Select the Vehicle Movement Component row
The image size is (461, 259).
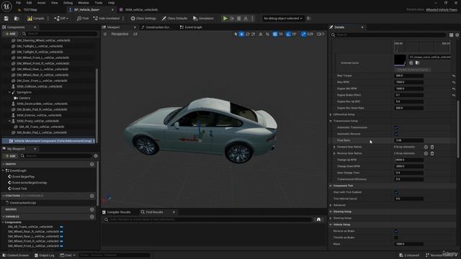tap(48, 141)
